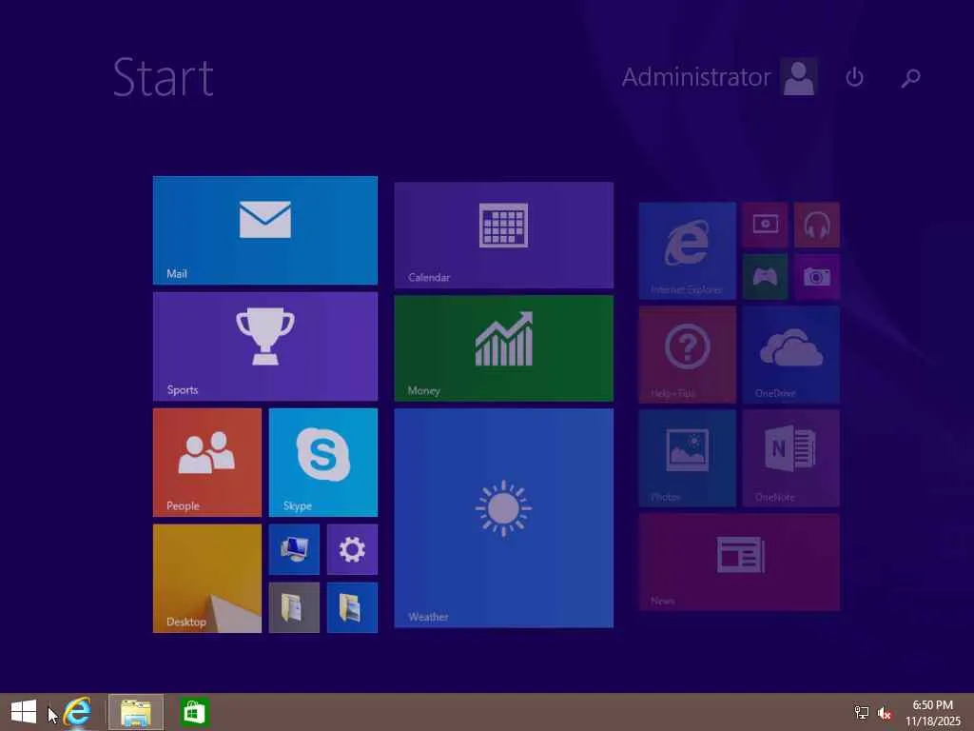This screenshot has width=974, height=731.
Task: Open the Mail tile
Action: pos(265,230)
